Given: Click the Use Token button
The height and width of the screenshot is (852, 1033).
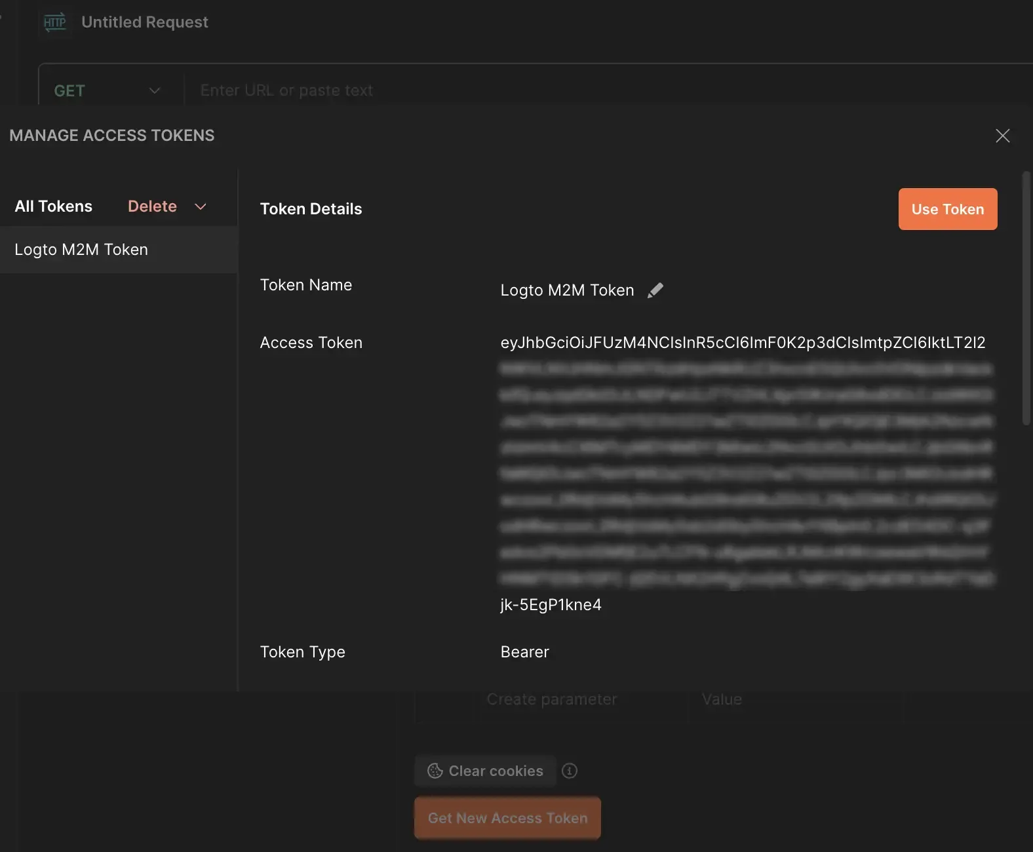Looking at the screenshot, I should pyautogui.click(x=947, y=209).
